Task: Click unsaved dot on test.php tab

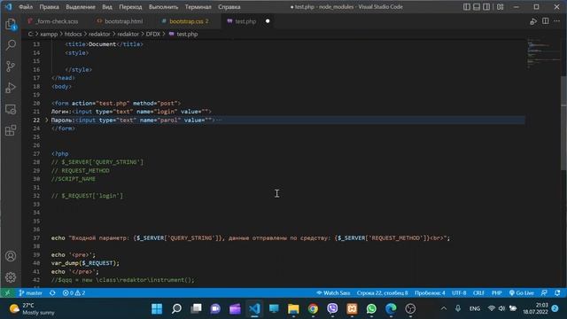Action: click(268, 21)
